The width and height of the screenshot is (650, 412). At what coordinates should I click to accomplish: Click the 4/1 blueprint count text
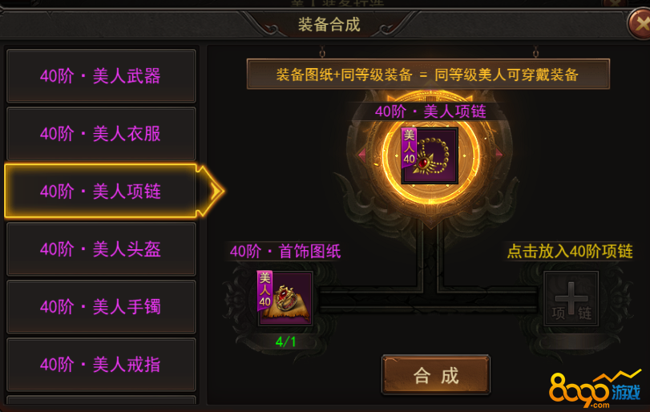pyautogui.click(x=285, y=341)
